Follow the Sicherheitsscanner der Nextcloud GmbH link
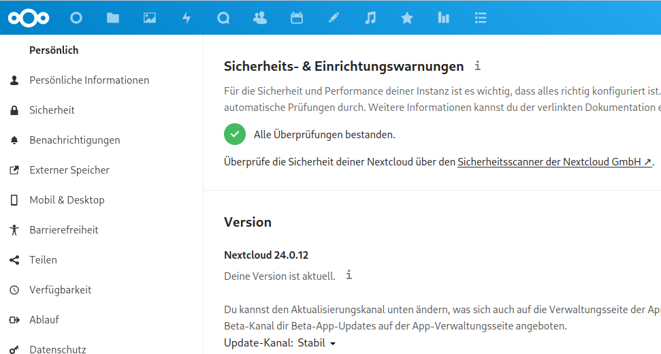 pyautogui.click(x=555, y=162)
